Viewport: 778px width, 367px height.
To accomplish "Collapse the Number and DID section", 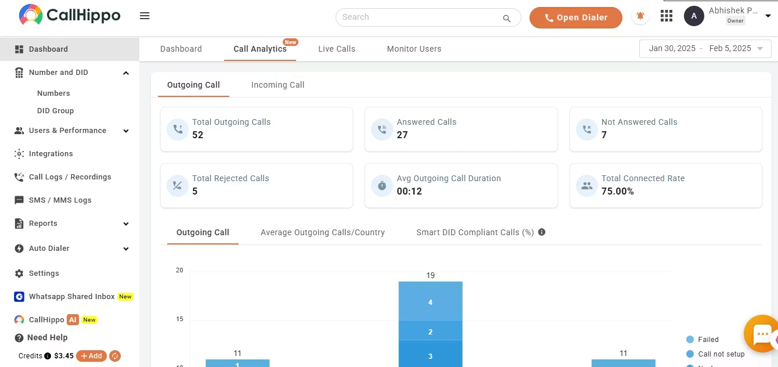I will point(125,73).
